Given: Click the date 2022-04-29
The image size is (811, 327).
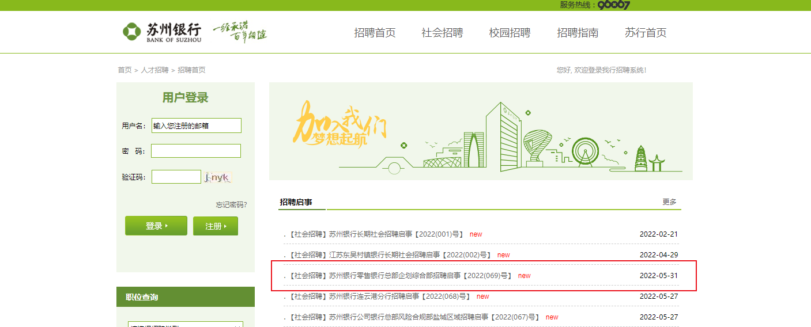Looking at the screenshot, I should pyautogui.click(x=659, y=255).
